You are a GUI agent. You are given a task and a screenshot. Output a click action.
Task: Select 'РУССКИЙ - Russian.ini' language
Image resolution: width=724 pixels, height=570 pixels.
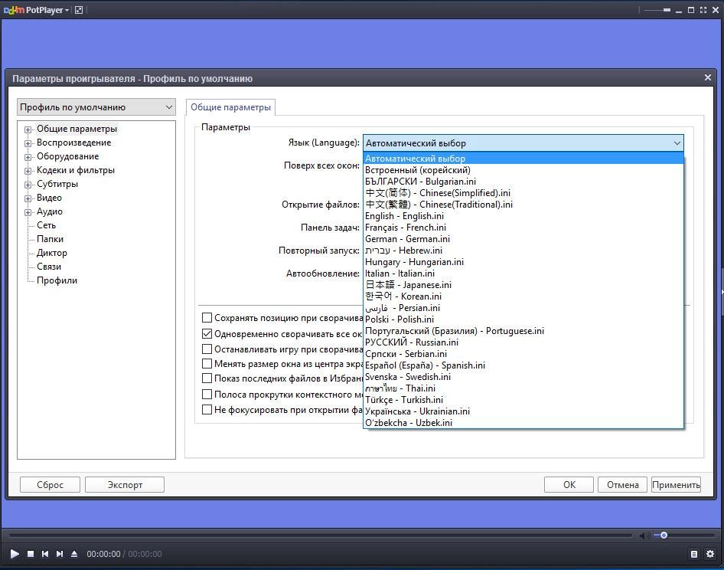coord(523,342)
